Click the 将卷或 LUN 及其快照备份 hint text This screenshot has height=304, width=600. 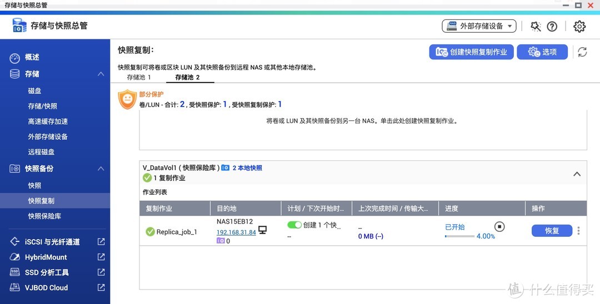(362, 121)
